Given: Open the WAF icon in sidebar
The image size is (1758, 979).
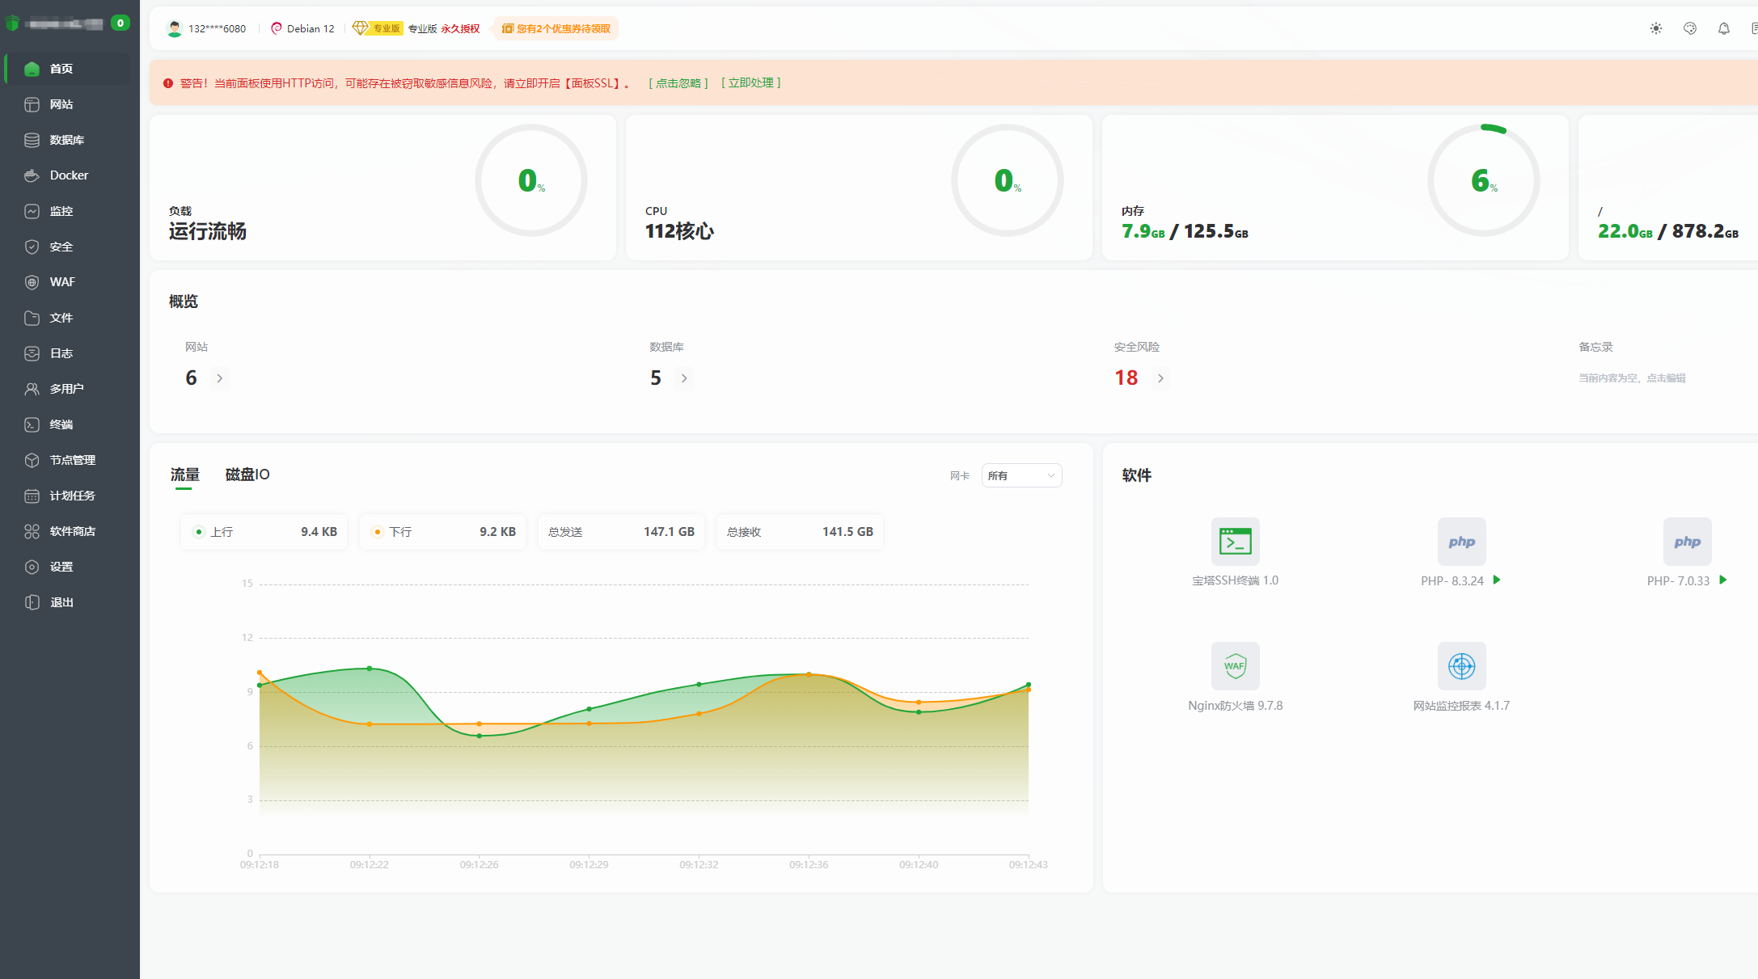Looking at the screenshot, I should (x=32, y=282).
